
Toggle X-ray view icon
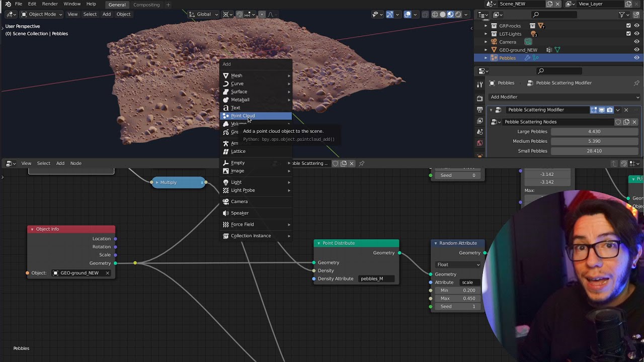pos(425,14)
